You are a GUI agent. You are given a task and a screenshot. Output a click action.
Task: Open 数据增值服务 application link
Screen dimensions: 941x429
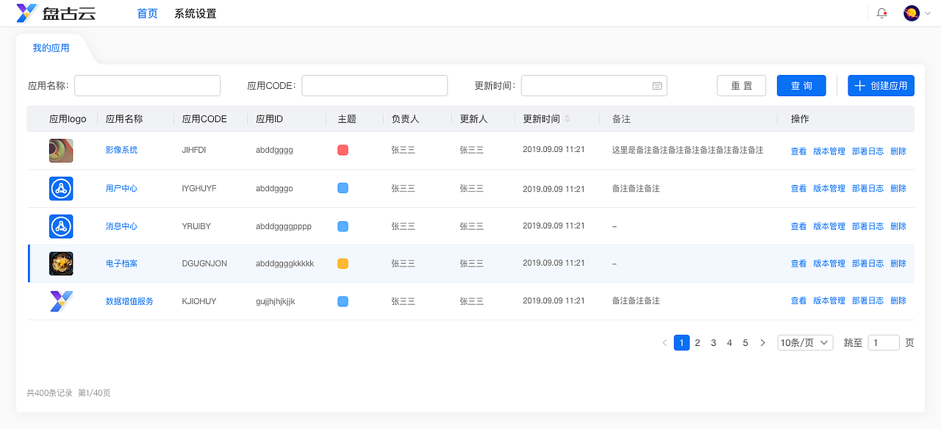(129, 301)
